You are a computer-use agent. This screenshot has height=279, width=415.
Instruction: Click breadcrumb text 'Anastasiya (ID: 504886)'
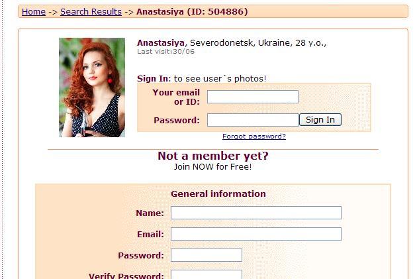click(x=192, y=12)
